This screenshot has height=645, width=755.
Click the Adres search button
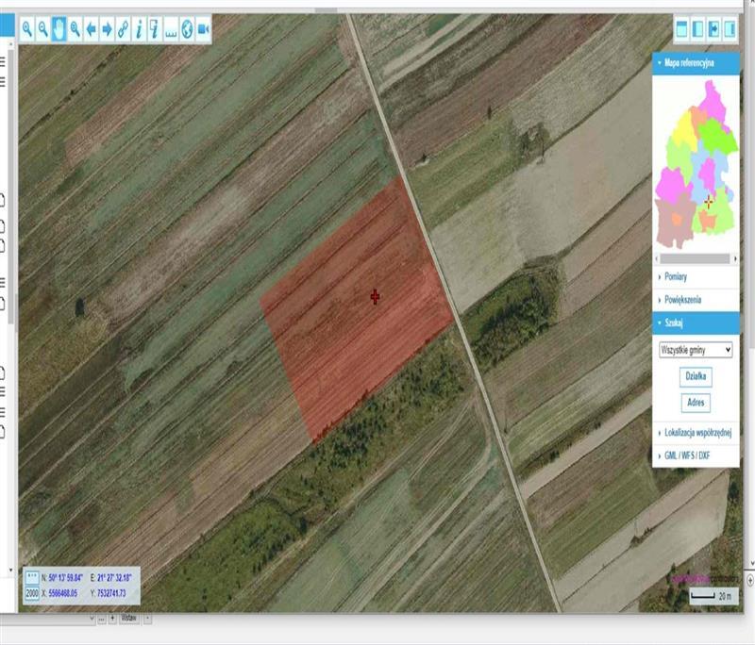696,403
